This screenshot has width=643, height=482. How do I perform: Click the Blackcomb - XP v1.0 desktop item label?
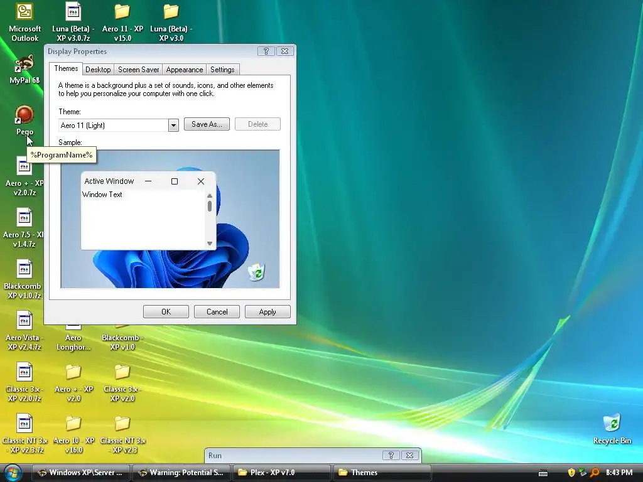pos(122,342)
